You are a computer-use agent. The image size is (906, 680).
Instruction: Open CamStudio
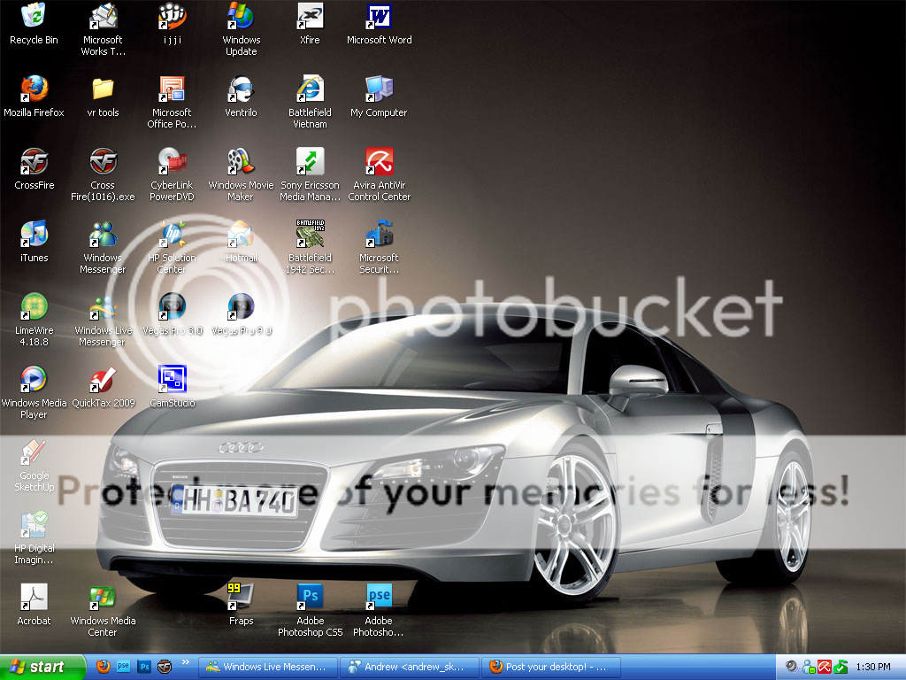pos(171,379)
